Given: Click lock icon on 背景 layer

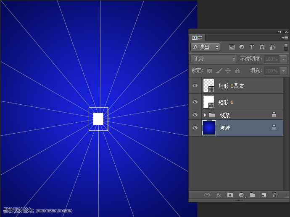Looking at the screenshot, I should pos(274,128).
